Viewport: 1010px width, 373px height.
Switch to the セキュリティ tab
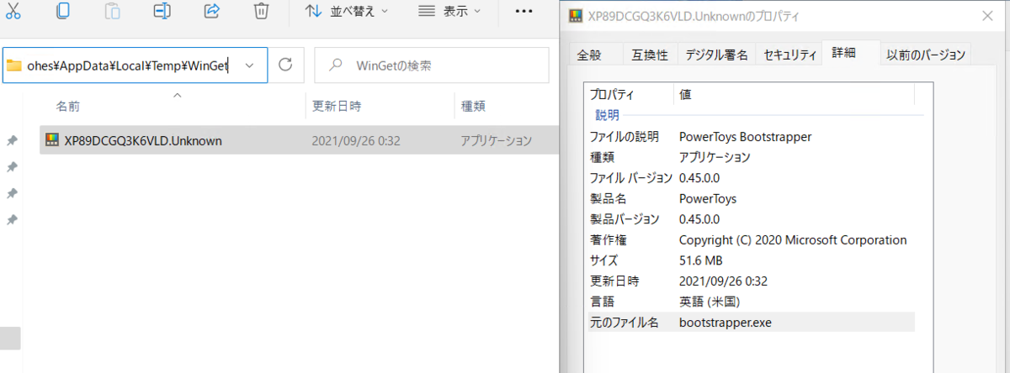(x=789, y=55)
